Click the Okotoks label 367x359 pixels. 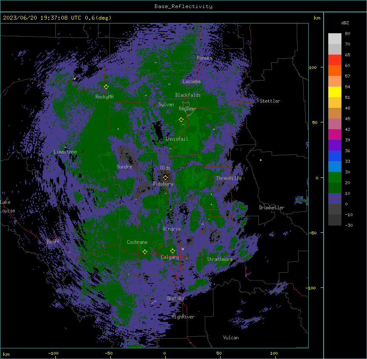point(175,298)
